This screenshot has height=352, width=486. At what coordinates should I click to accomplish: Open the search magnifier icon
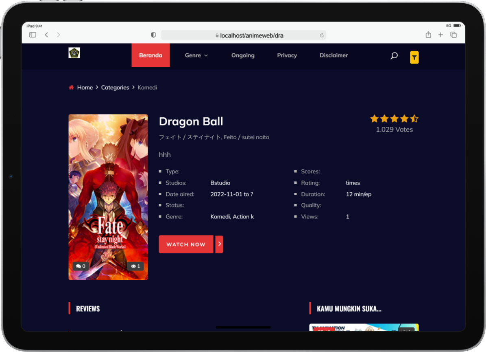point(394,56)
